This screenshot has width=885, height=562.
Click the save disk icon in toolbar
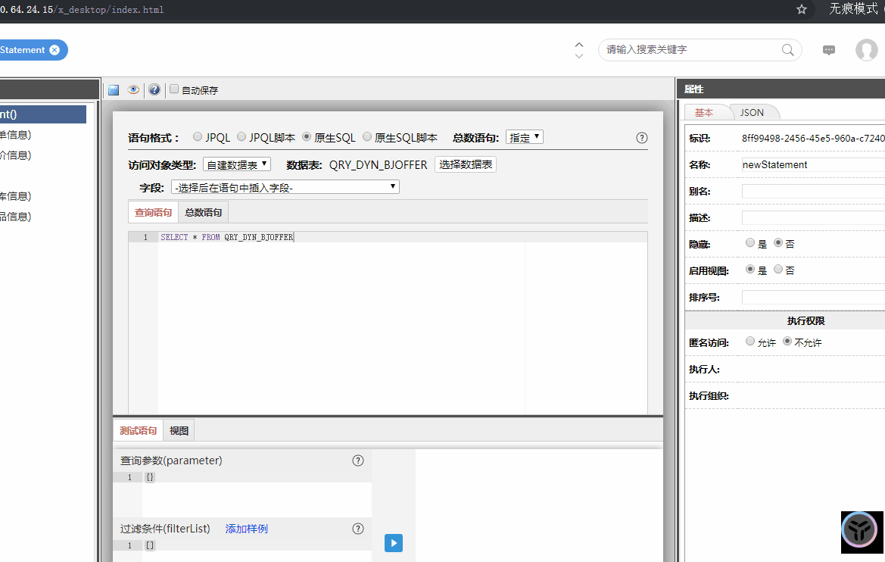114,89
